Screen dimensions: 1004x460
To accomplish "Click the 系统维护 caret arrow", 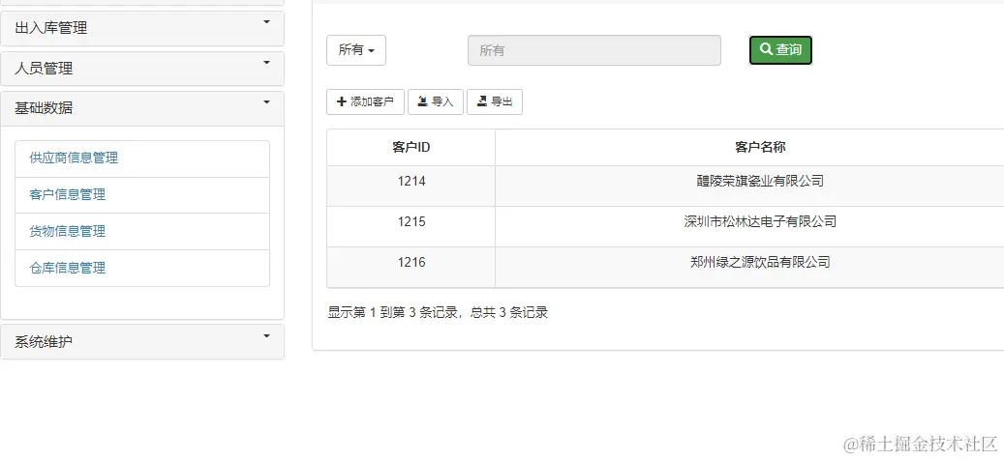I will (267, 335).
